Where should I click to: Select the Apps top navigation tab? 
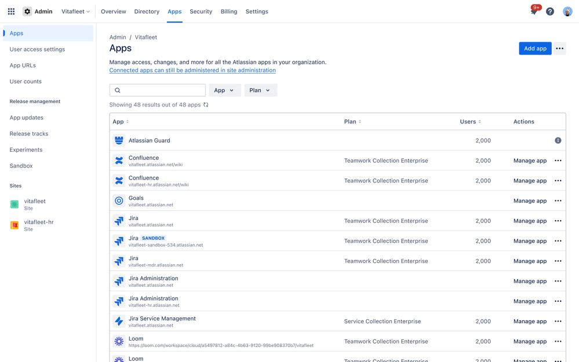tap(174, 12)
